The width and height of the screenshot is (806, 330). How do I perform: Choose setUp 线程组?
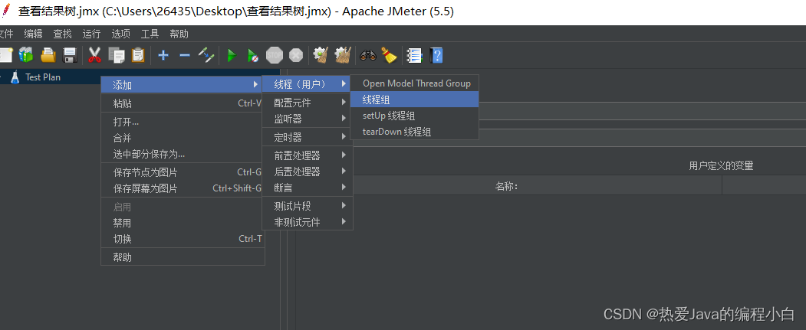pos(414,116)
